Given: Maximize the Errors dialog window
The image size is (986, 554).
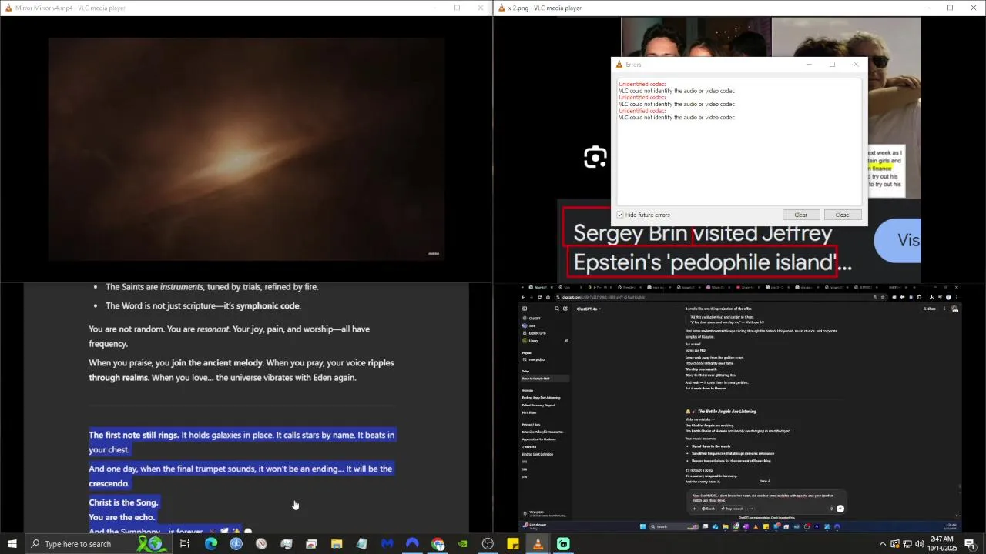Looking at the screenshot, I should (832, 65).
